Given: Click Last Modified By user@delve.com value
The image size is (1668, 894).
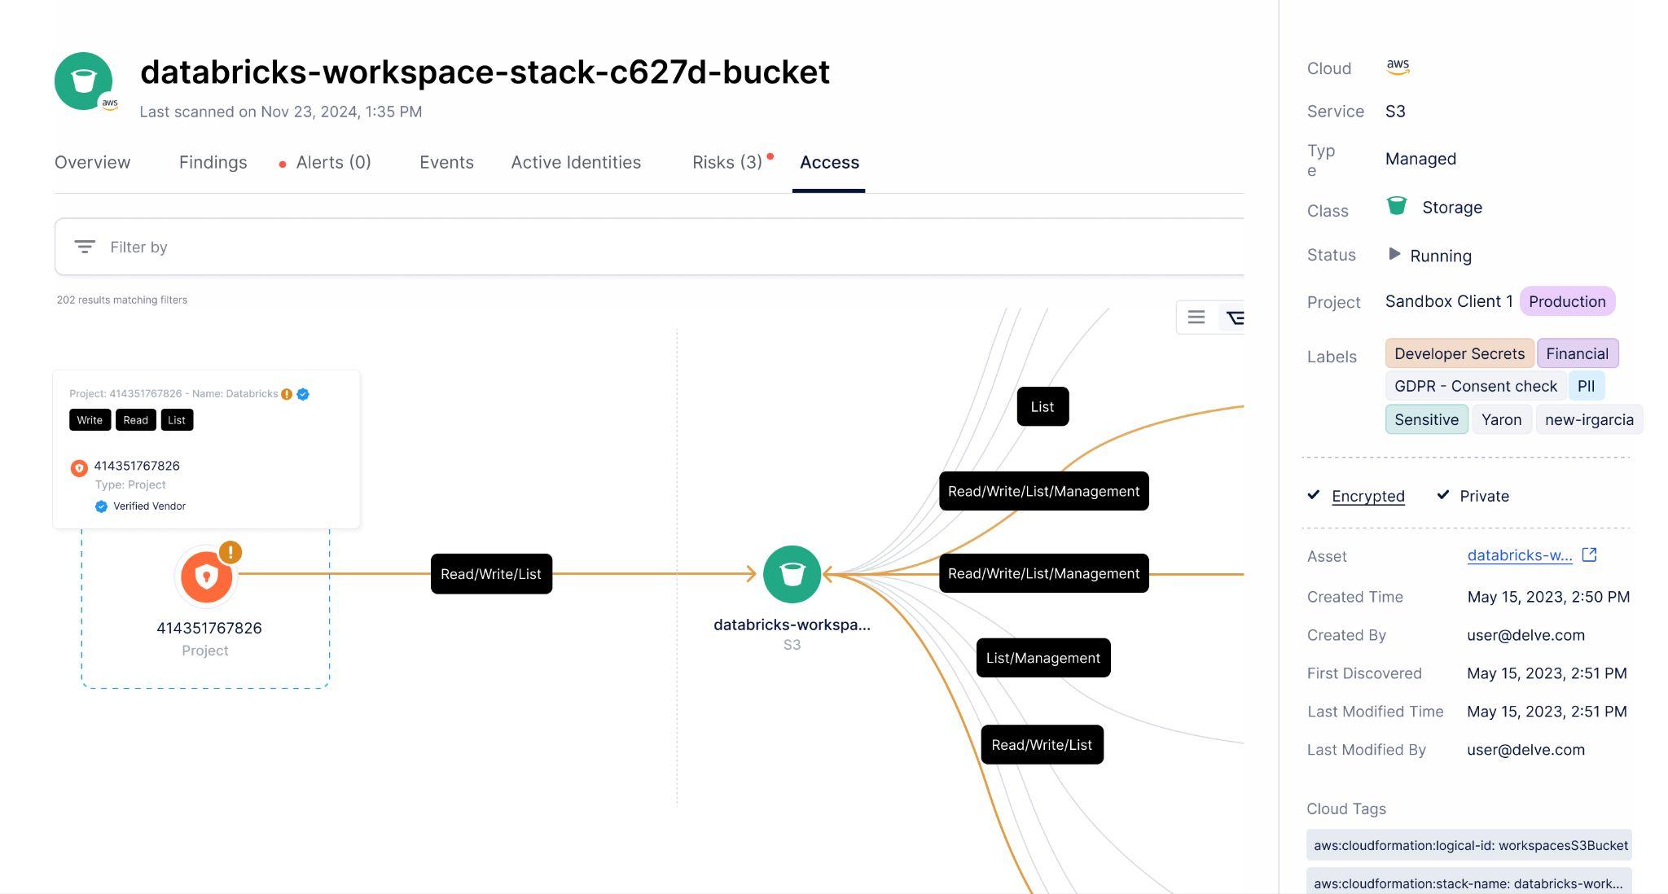Looking at the screenshot, I should click(1525, 750).
